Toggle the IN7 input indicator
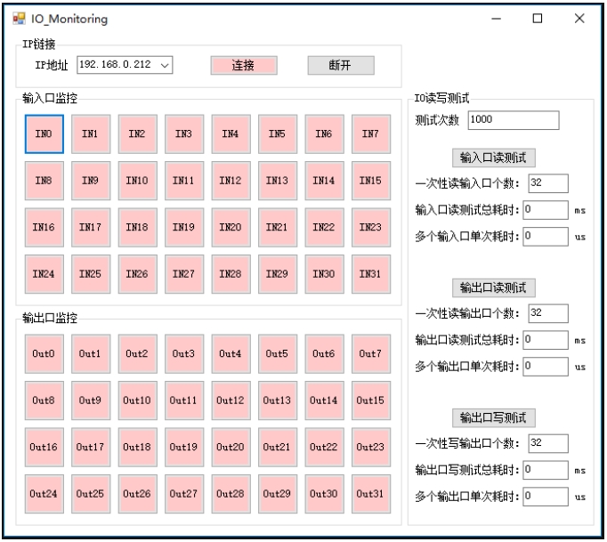The height and width of the screenshot is (542, 607). (x=371, y=134)
